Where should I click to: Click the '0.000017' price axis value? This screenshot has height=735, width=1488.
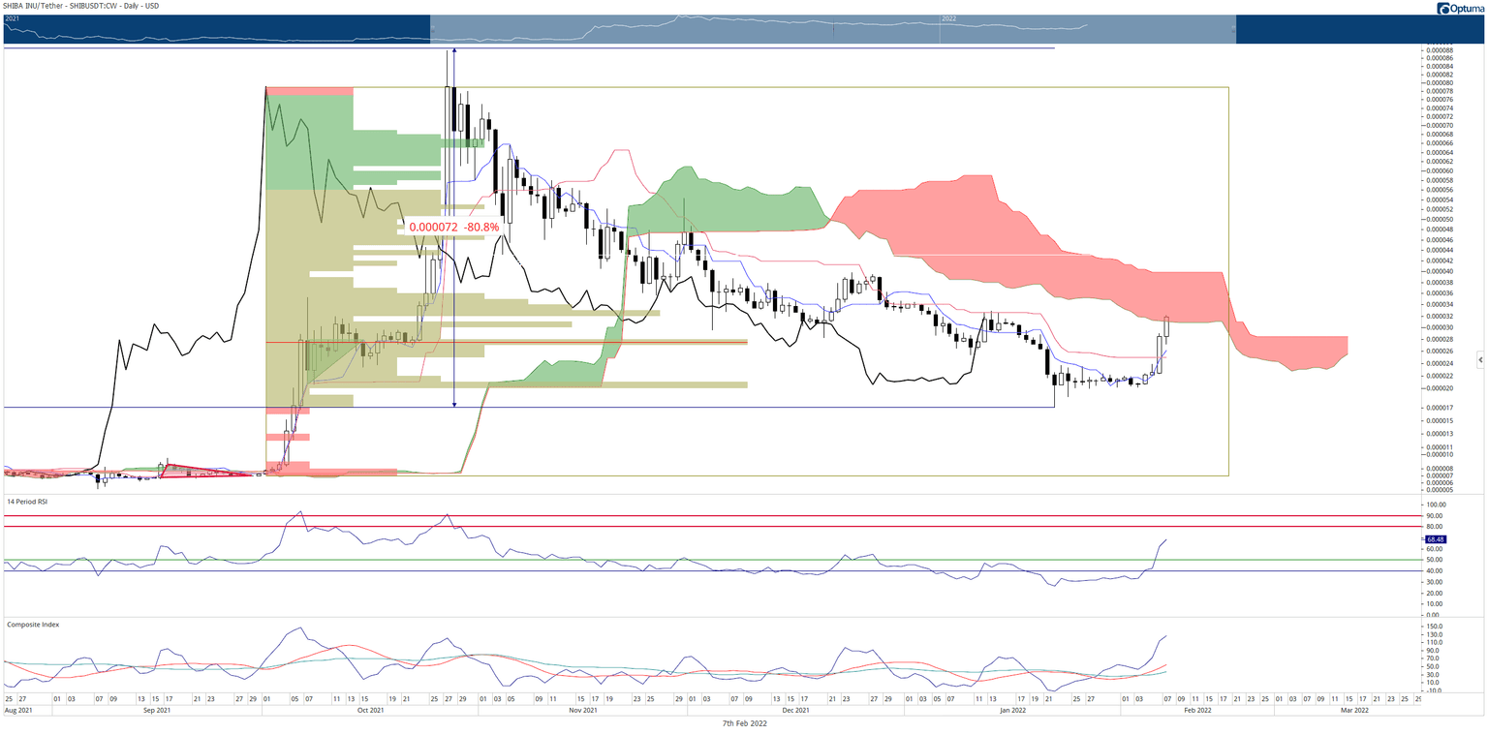(x=1439, y=408)
